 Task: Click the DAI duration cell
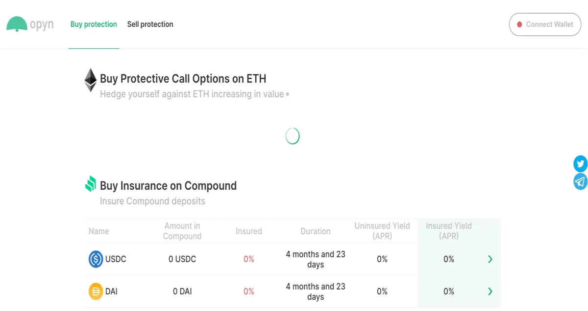(x=316, y=291)
